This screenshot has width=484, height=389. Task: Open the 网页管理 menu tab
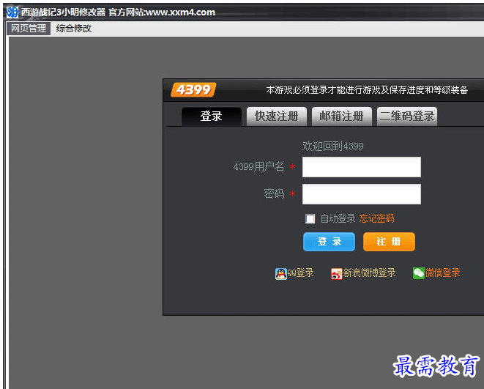pos(29,29)
